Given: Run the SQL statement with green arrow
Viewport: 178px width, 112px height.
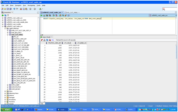Looking at the screenshot, I should click(x=42, y=15).
